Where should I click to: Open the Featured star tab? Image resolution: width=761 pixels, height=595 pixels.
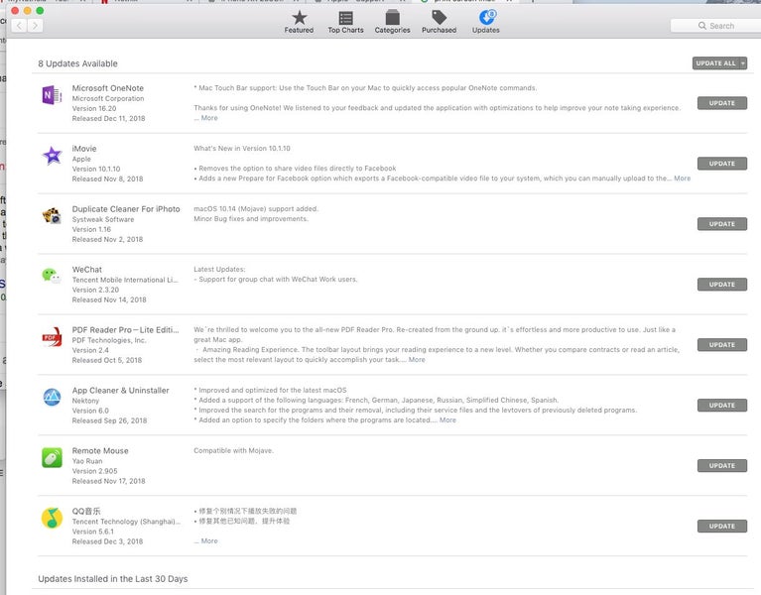click(299, 22)
